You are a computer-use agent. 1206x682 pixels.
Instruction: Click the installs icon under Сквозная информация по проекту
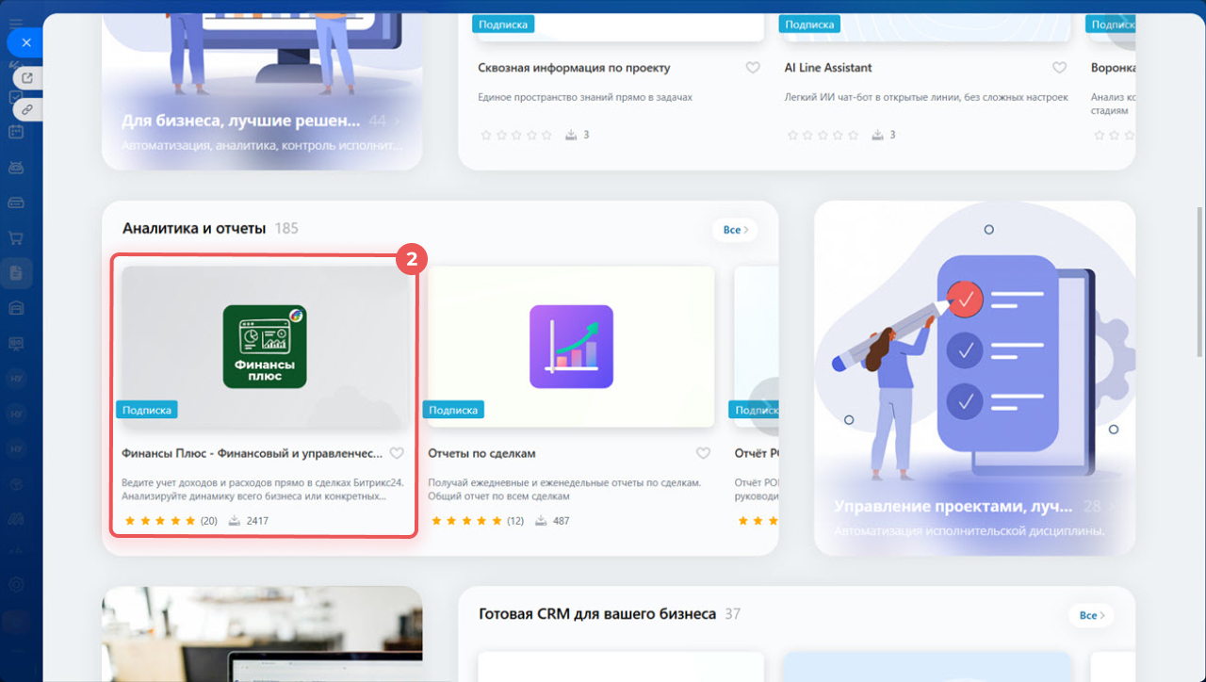571,135
